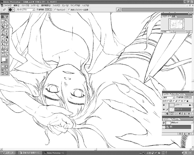This screenshot has height=155, width=194.
Task: Select the Type tool
Action: 7,44
